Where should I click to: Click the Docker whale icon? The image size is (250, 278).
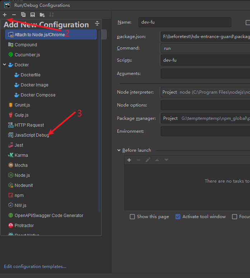pos(11,65)
